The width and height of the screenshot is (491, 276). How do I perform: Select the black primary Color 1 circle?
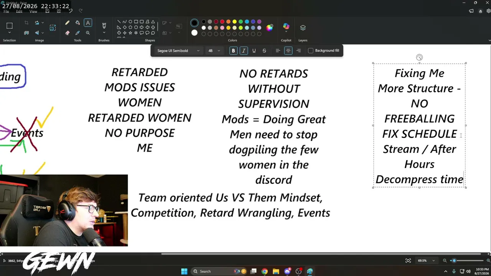click(x=194, y=23)
